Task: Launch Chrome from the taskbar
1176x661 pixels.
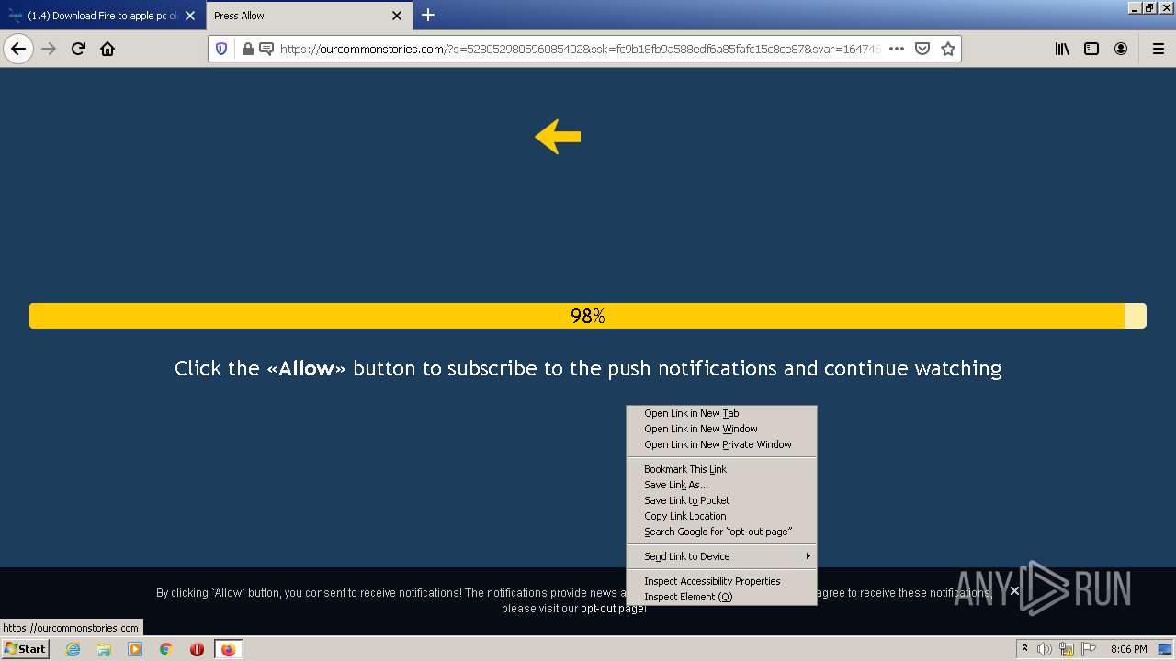Action: click(x=166, y=649)
